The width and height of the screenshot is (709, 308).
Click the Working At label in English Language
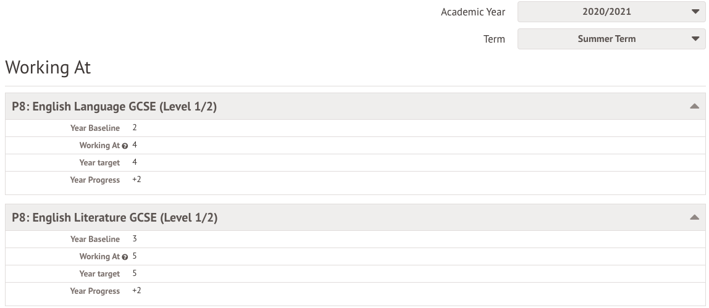click(99, 146)
